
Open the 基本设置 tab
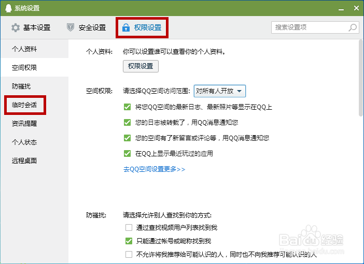(31, 27)
